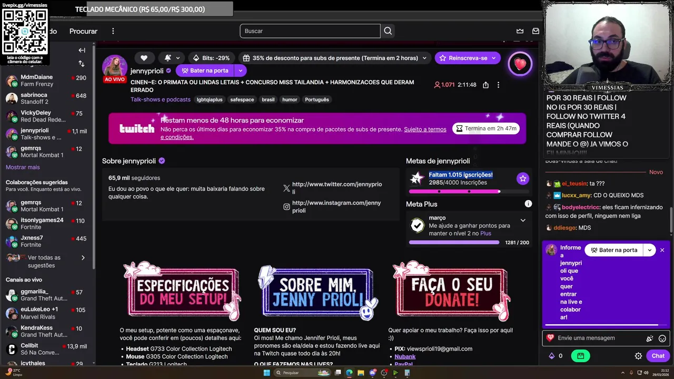
Task: Open the chat emote picker smiley
Action: click(662, 338)
